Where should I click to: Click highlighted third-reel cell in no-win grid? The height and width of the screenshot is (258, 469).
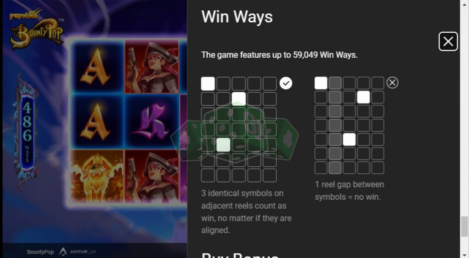click(349, 139)
